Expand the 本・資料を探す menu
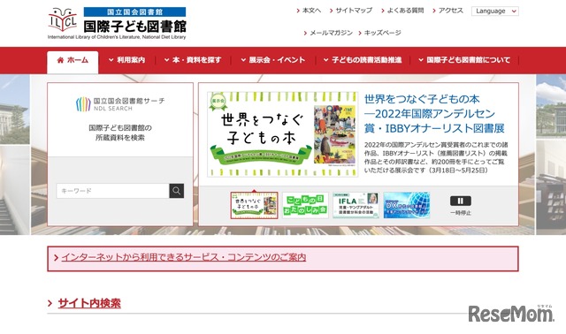Image resolution: width=566 pixels, height=334 pixels. (x=193, y=60)
